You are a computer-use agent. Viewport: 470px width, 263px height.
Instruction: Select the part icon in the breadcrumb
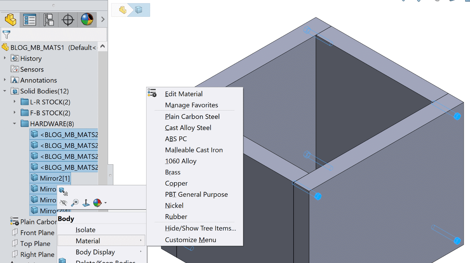point(123,10)
